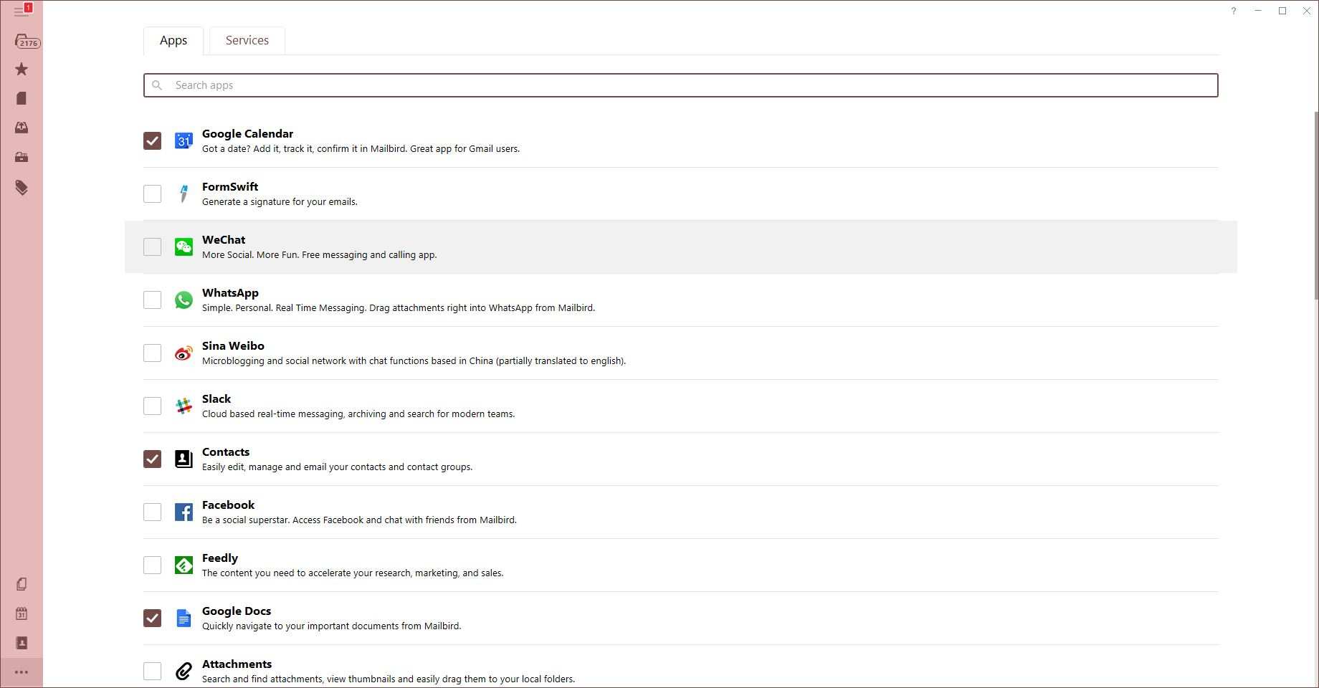Open the inbox showing 2176 unread
Viewport: 1319px width, 688px height.
pos(27,41)
